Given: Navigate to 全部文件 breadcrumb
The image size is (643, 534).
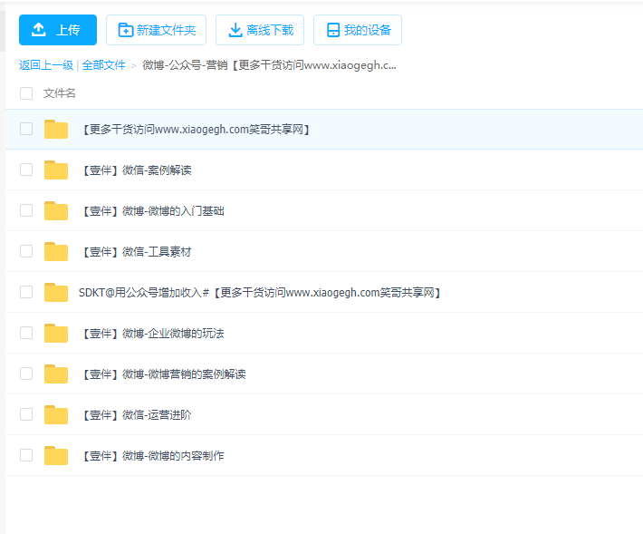Looking at the screenshot, I should pyautogui.click(x=104, y=65).
